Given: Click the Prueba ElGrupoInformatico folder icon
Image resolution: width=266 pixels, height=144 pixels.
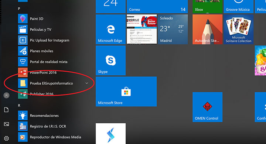Looking at the screenshot, I should (x=23, y=83).
